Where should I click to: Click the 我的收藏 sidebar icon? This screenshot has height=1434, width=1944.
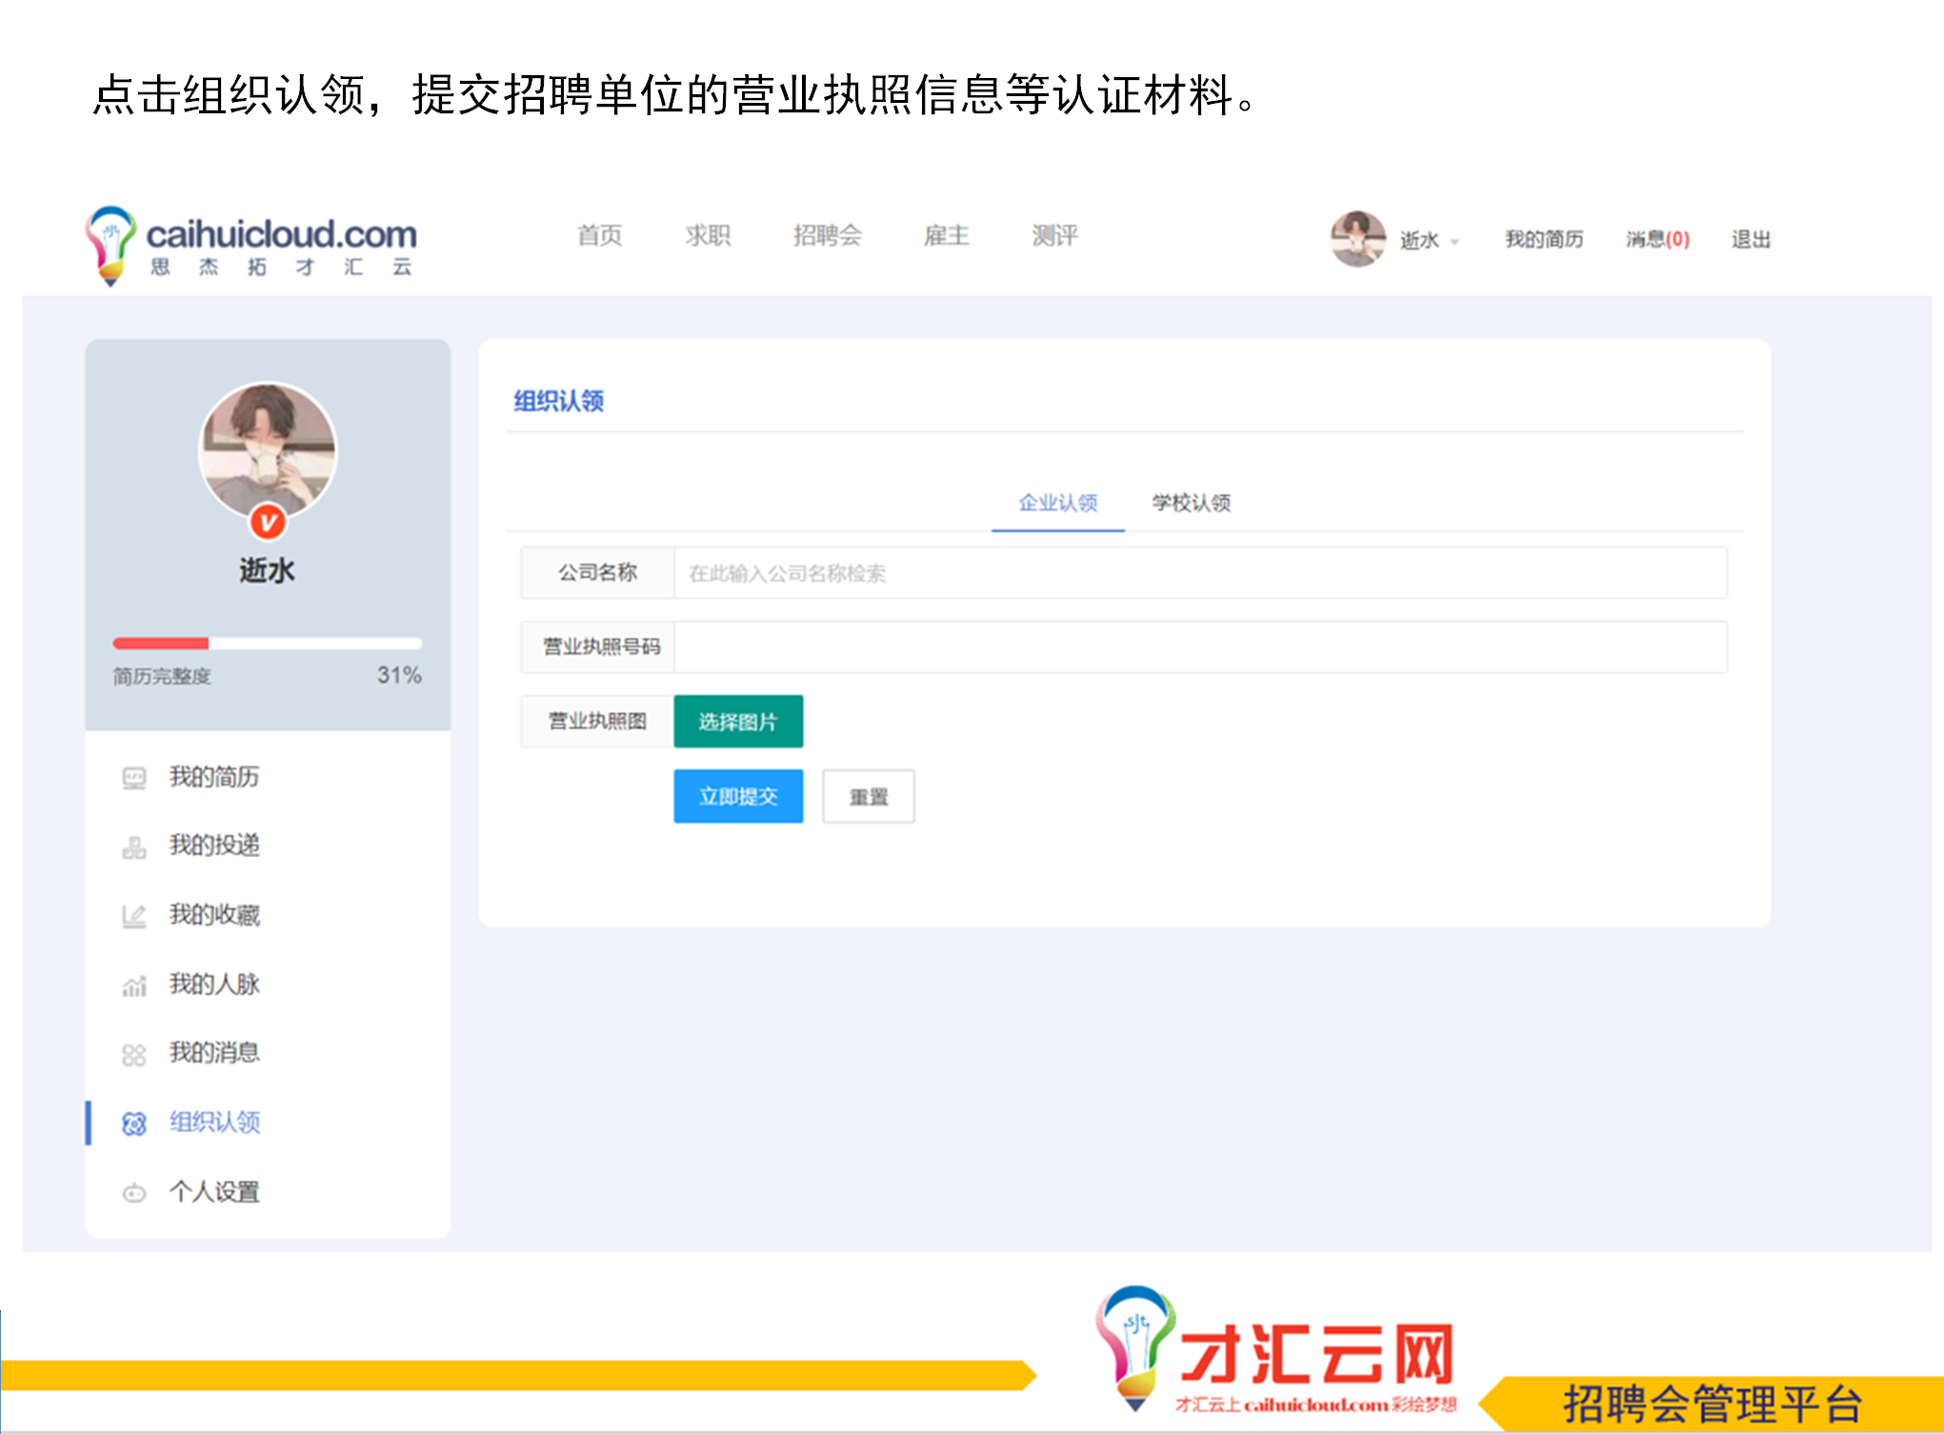coord(134,916)
